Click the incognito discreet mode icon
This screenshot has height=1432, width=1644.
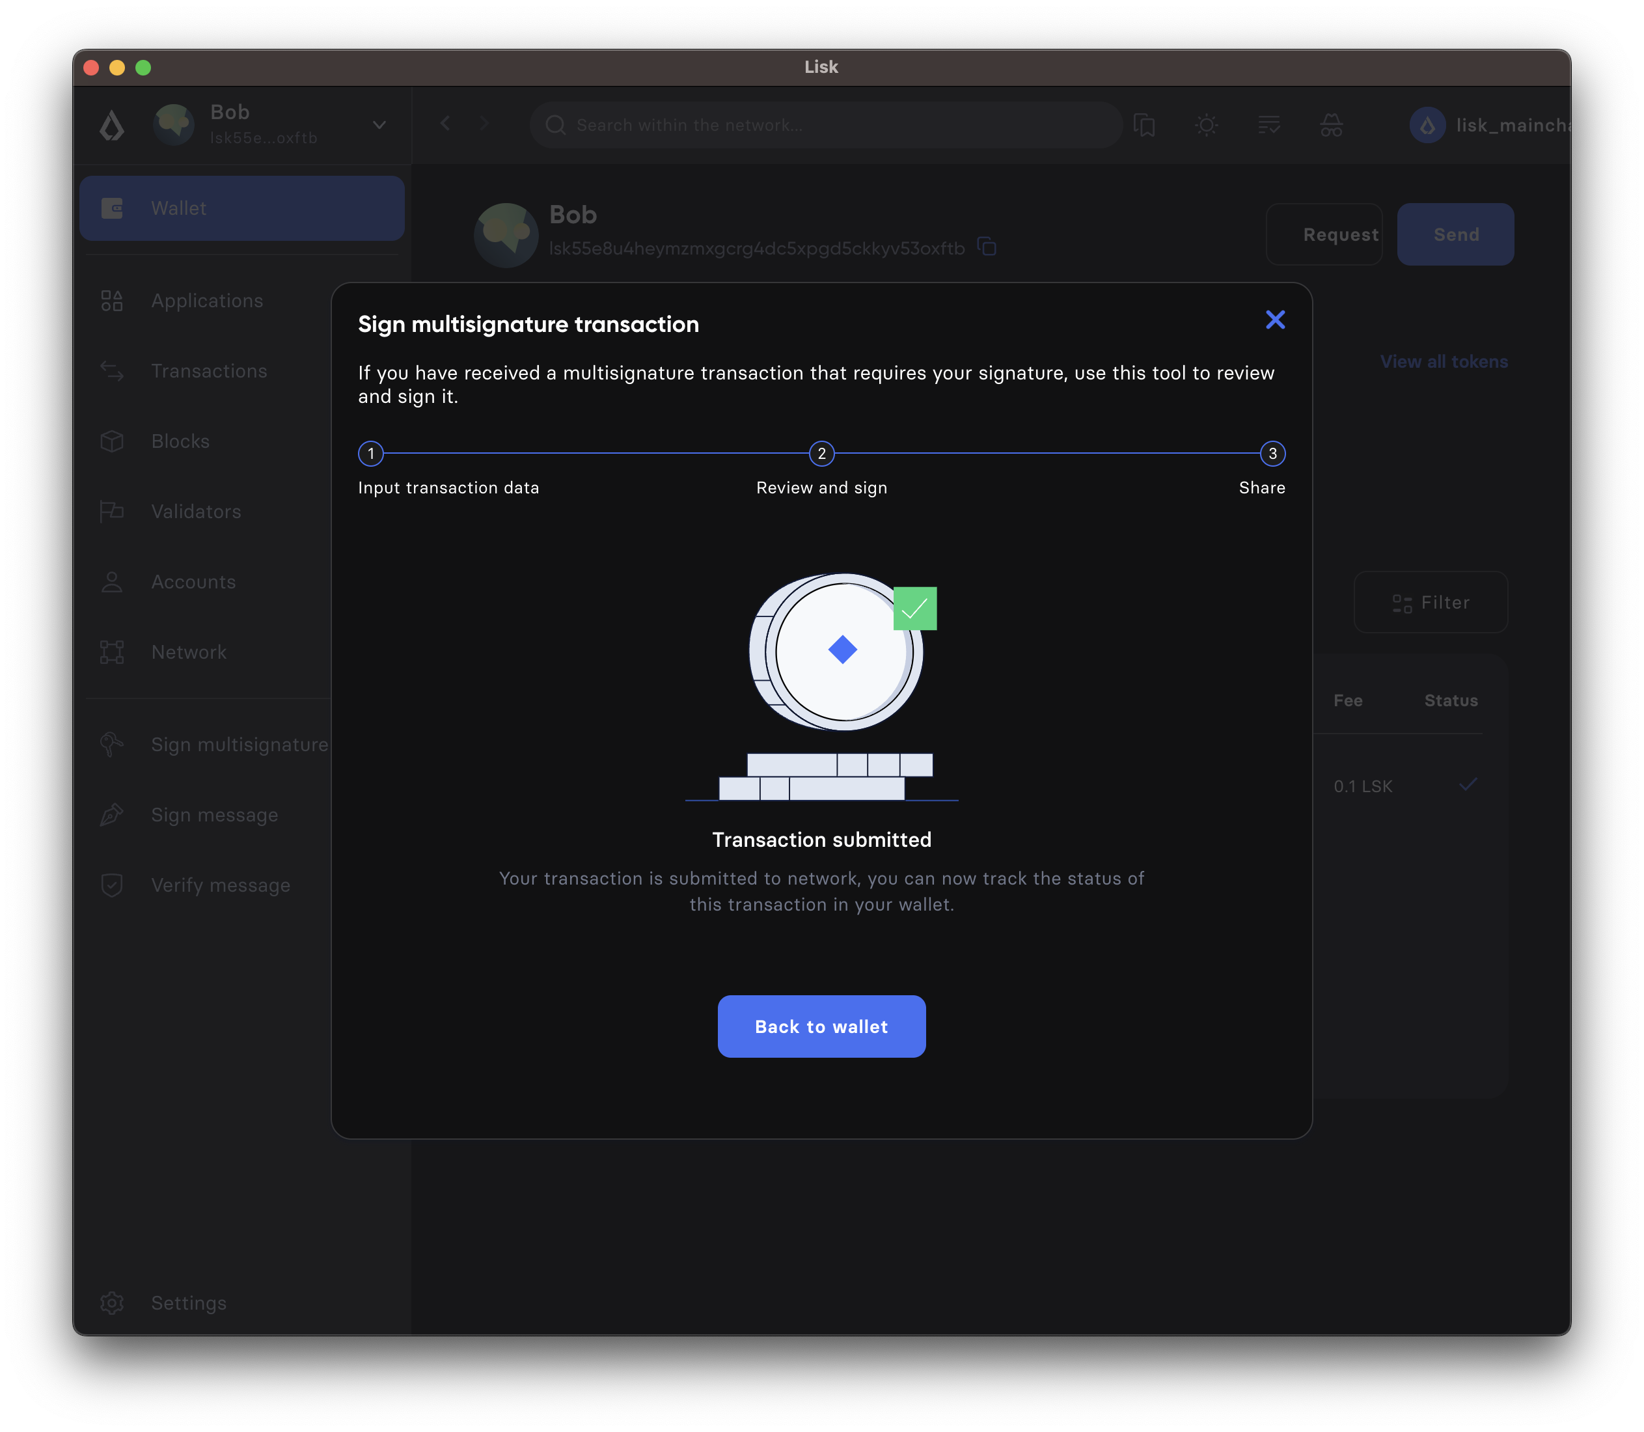1331,126
